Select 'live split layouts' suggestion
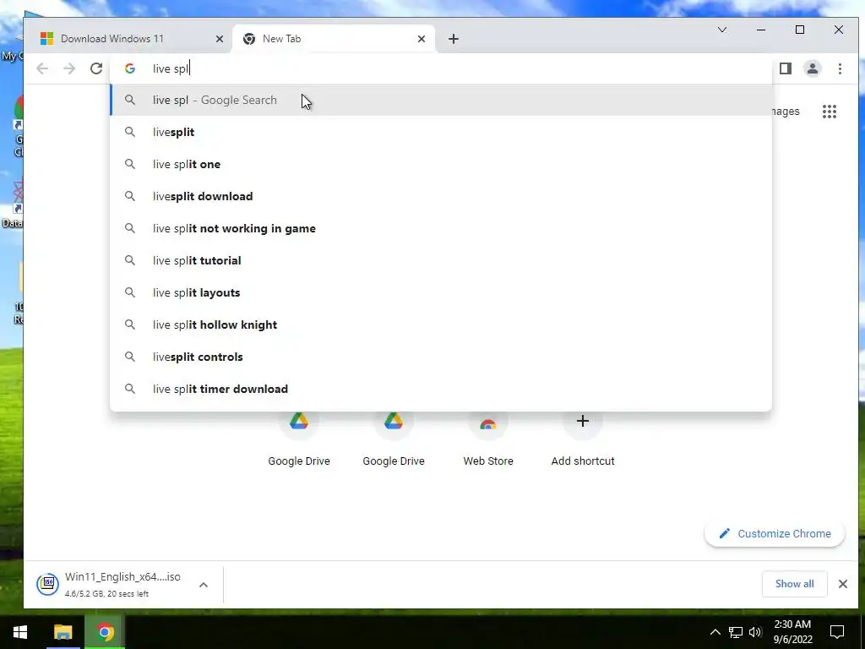 441,292
